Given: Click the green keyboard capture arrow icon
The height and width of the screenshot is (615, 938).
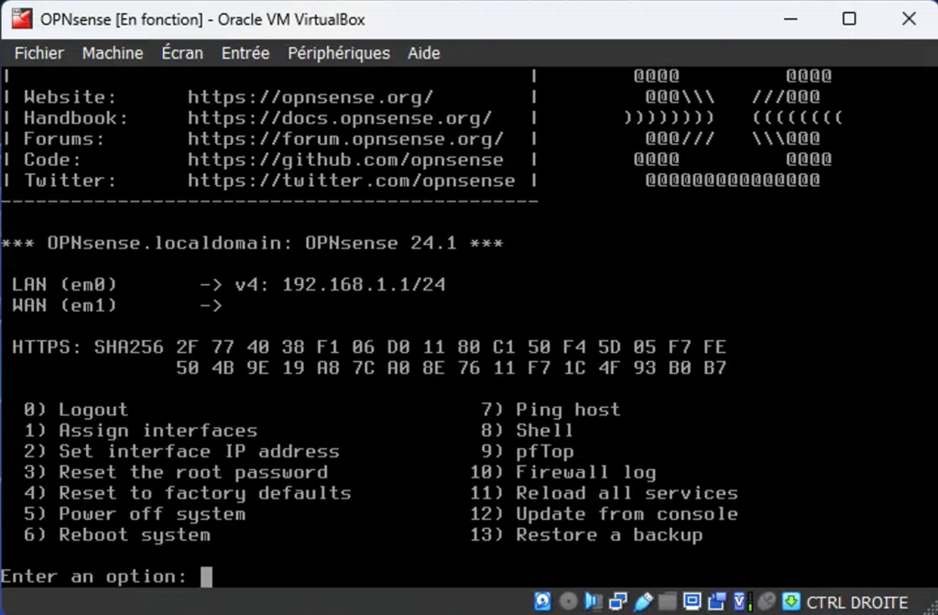Looking at the screenshot, I should (791, 601).
